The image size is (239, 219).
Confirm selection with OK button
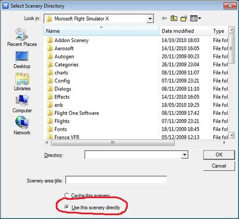pos(219,155)
